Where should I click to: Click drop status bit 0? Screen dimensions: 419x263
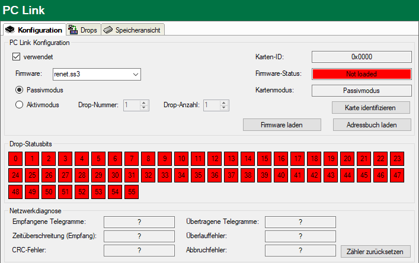coord(15,159)
